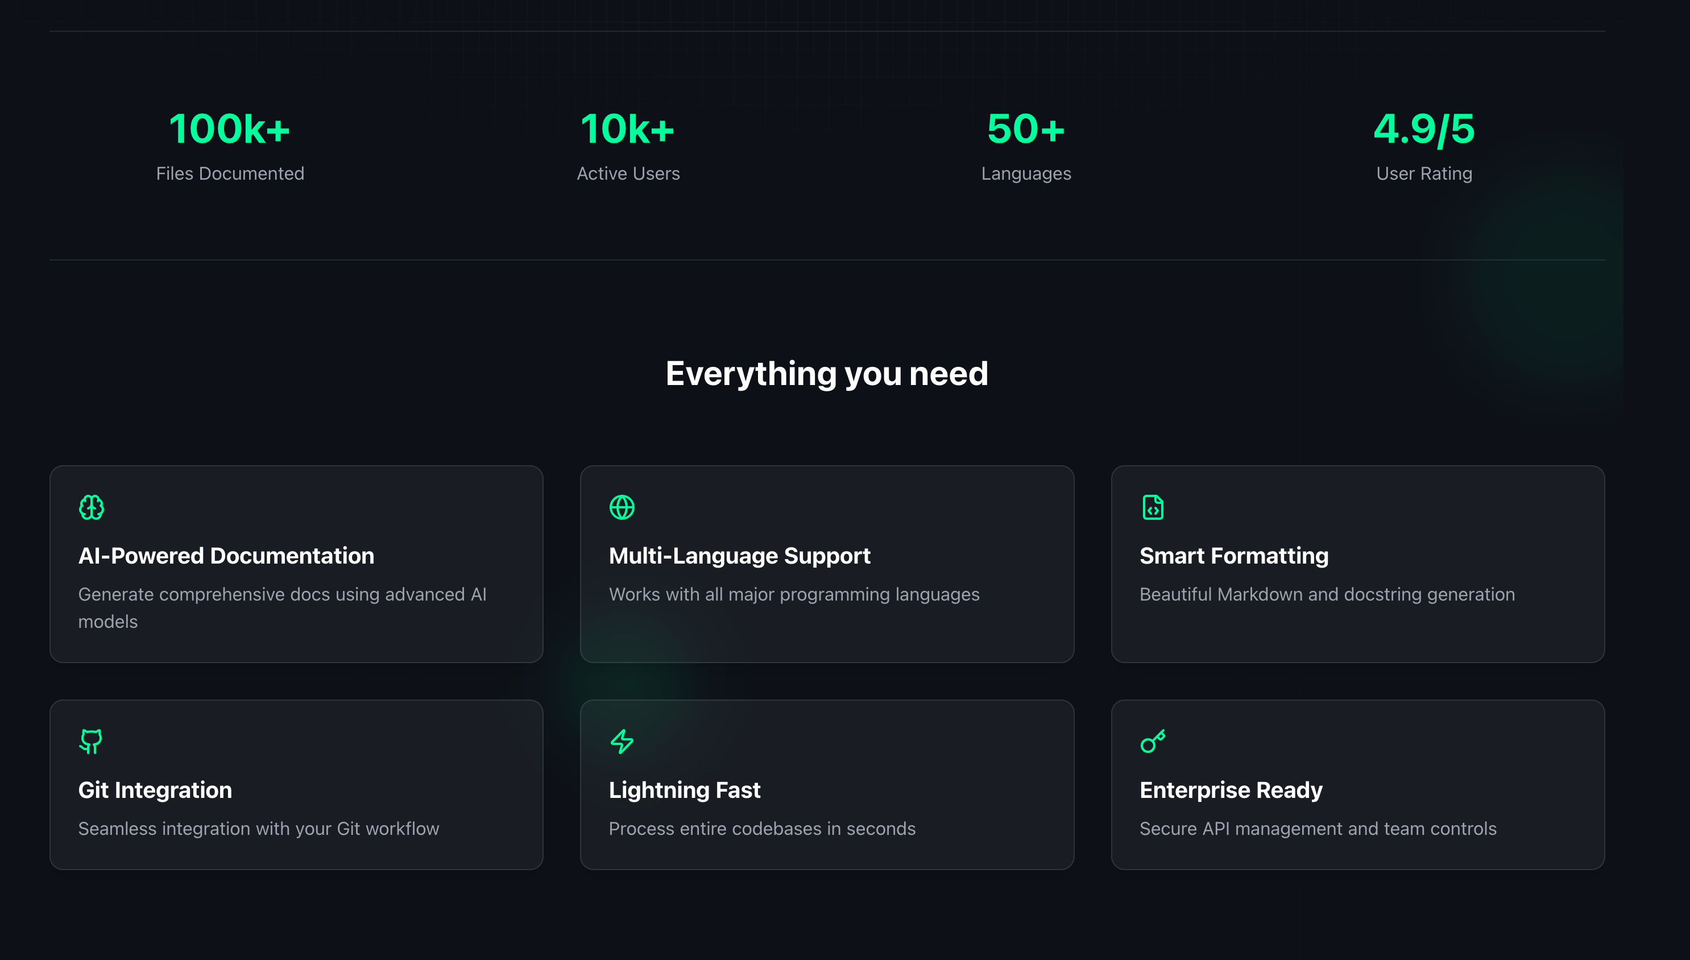Viewport: 1690px width, 960px height.
Task: Click 'Process entire codebases in seconds' description
Action: [762, 828]
